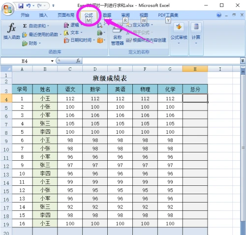Click the 自动求和 sigma icon

25,26
